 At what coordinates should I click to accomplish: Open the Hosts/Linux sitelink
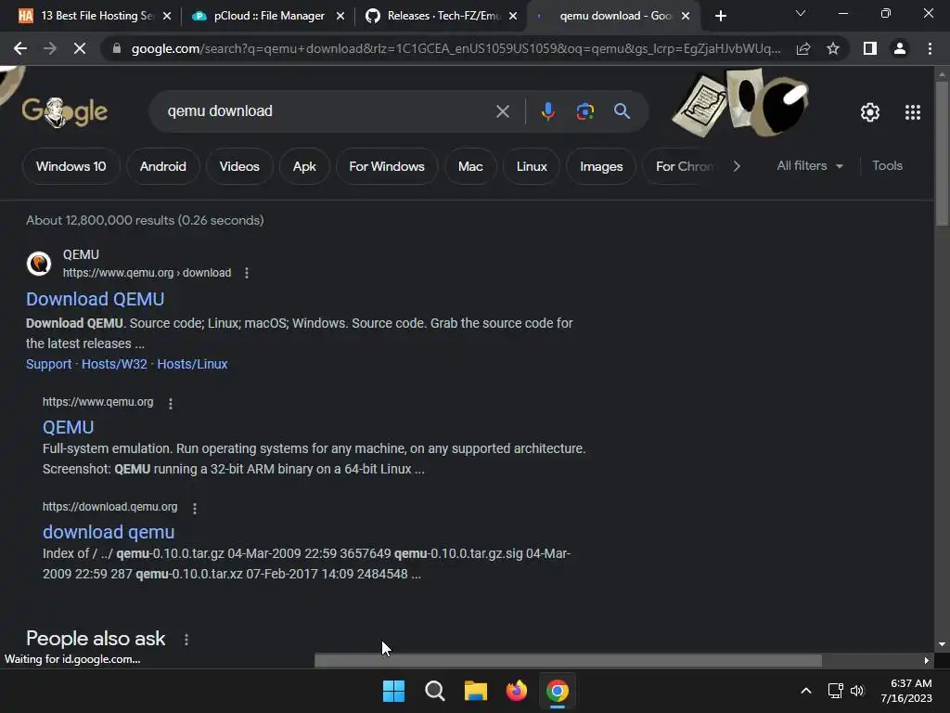(x=192, y=364)
